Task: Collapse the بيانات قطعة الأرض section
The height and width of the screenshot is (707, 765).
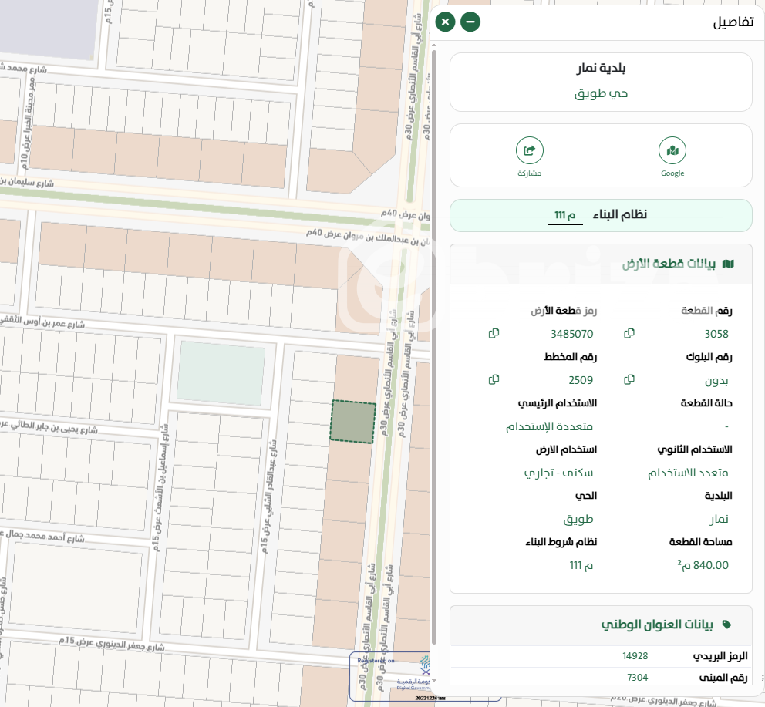Action: click(x=669, y=264)
